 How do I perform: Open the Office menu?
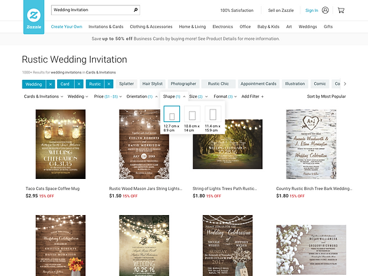click(x=245, y=27)
